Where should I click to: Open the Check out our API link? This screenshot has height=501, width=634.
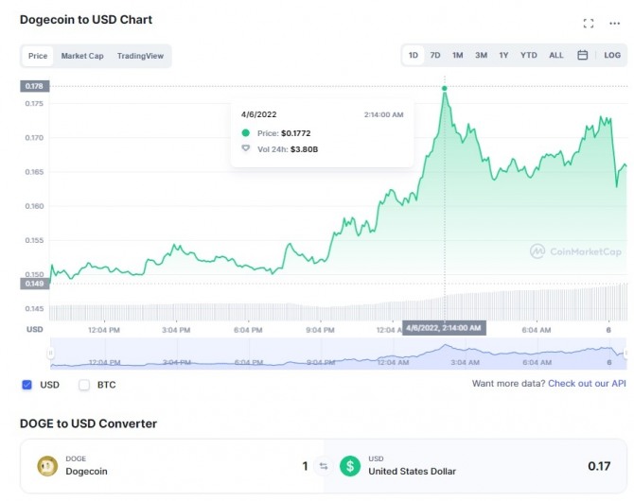point(587,384)
